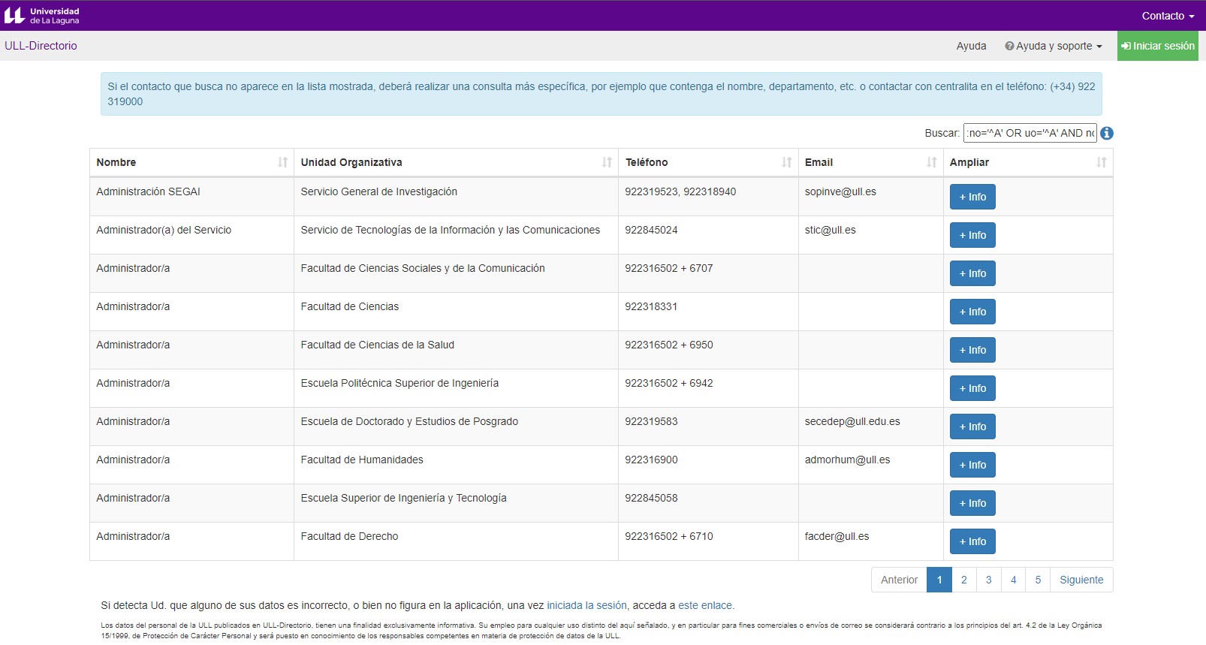Jump to page 5 of results
This screenshot has height=645, width=1206.
(1038, 580)
